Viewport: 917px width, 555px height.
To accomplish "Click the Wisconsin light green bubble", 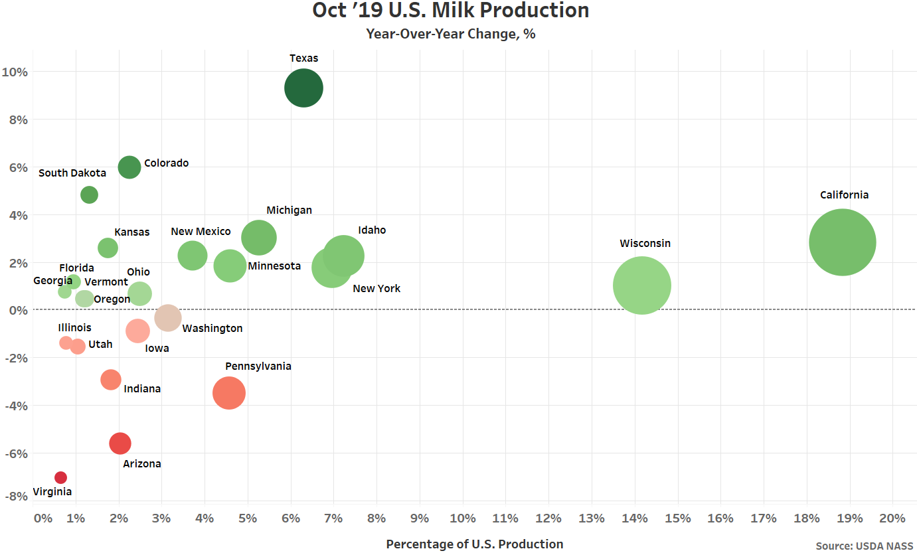I will tap(641, 285).
